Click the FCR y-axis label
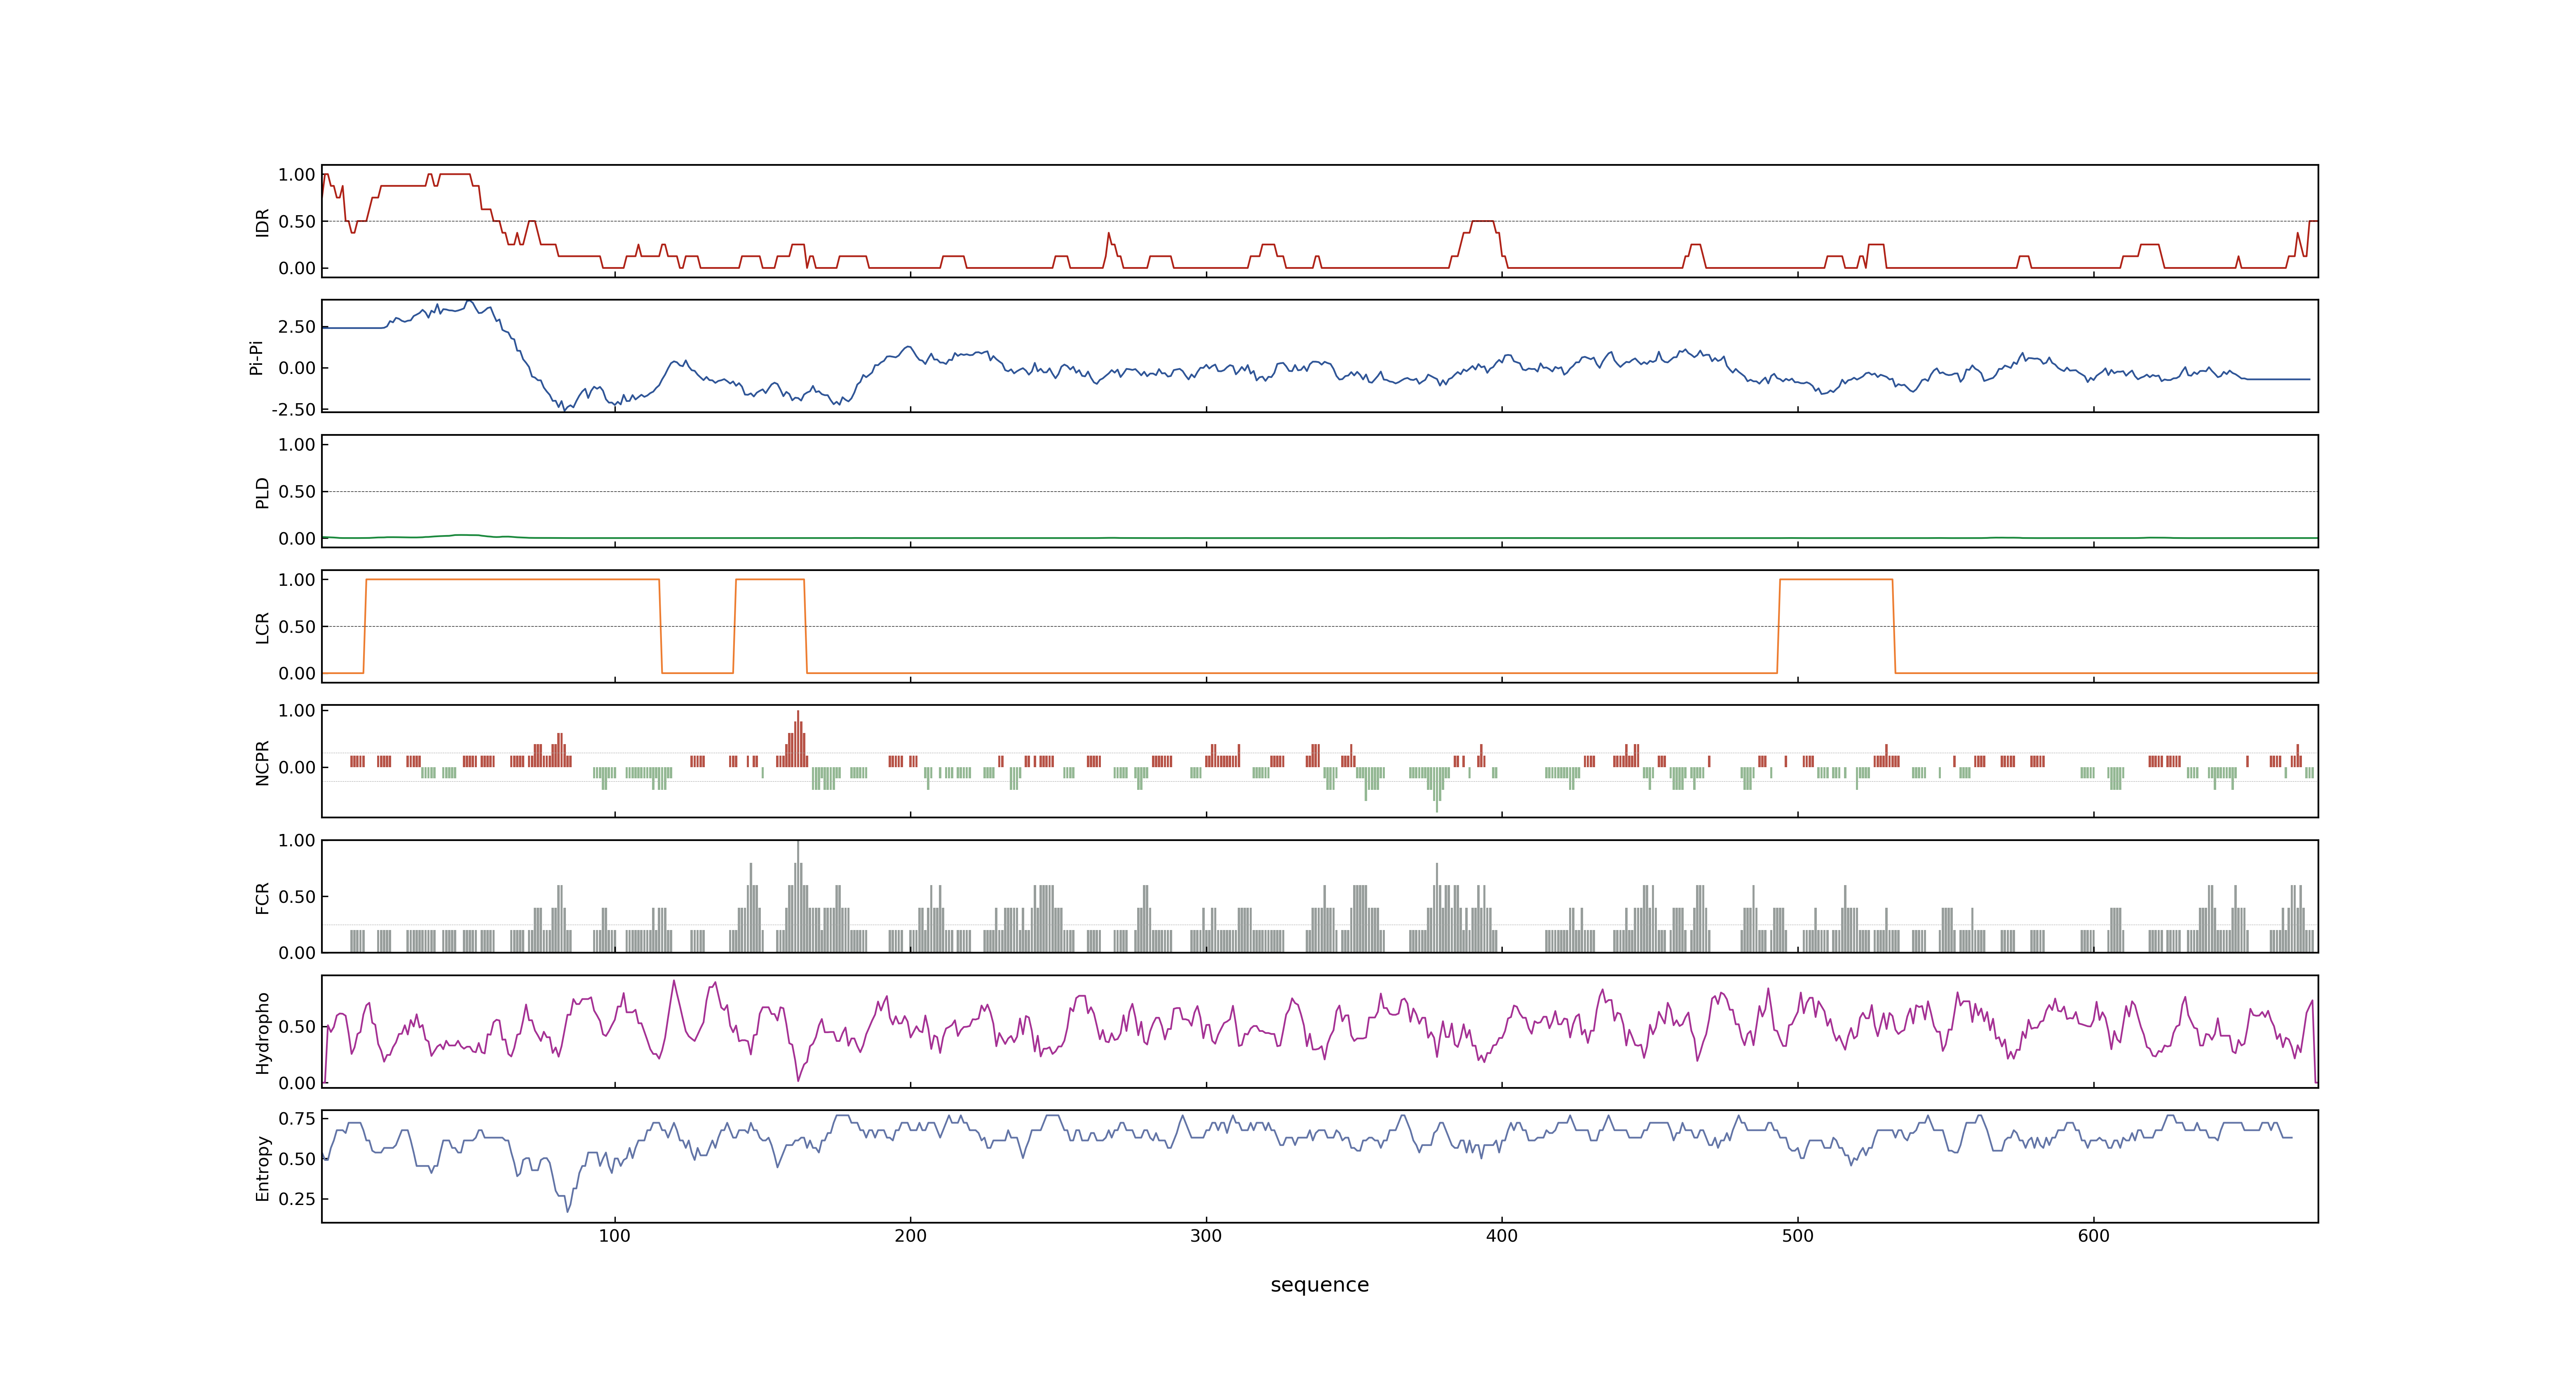 [262, 897]
